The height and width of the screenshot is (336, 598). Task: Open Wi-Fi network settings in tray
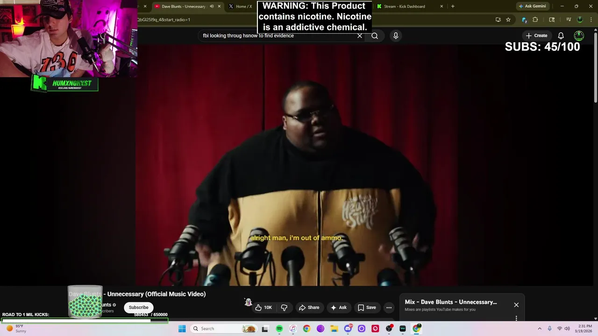point(559,329)
